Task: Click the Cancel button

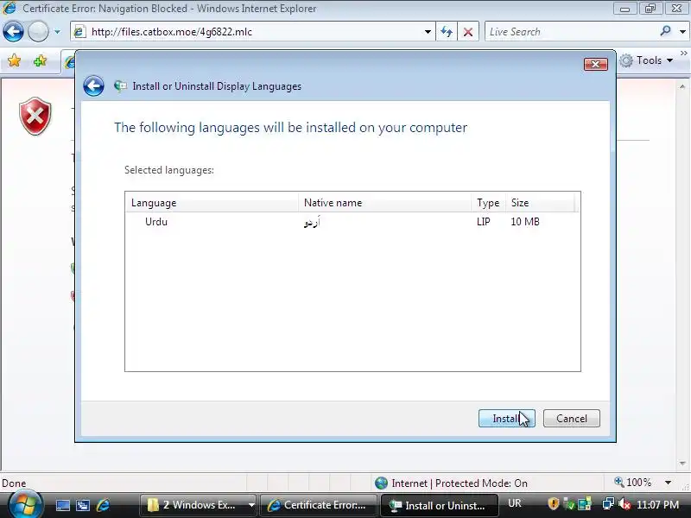Action: click(x=571, y=418)
